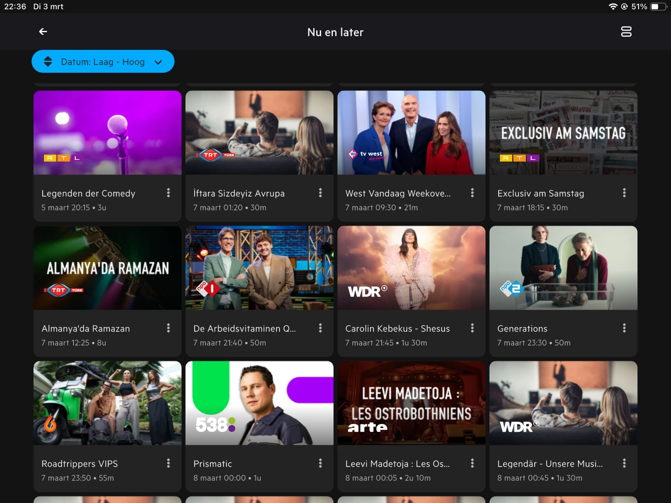The width and height of the screenshot is (671, 503).
Task: Open options menu for De Arbeidsvitaminen Q...
Action: click(x=320, y=328)
